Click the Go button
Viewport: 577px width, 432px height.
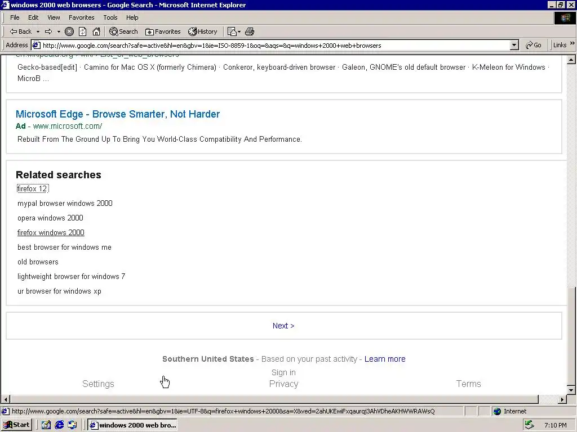[x=534, y=45]
